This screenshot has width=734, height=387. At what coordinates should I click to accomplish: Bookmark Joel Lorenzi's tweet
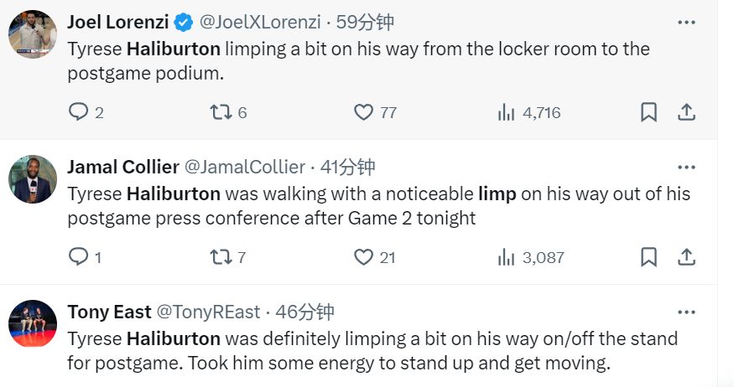648,112
